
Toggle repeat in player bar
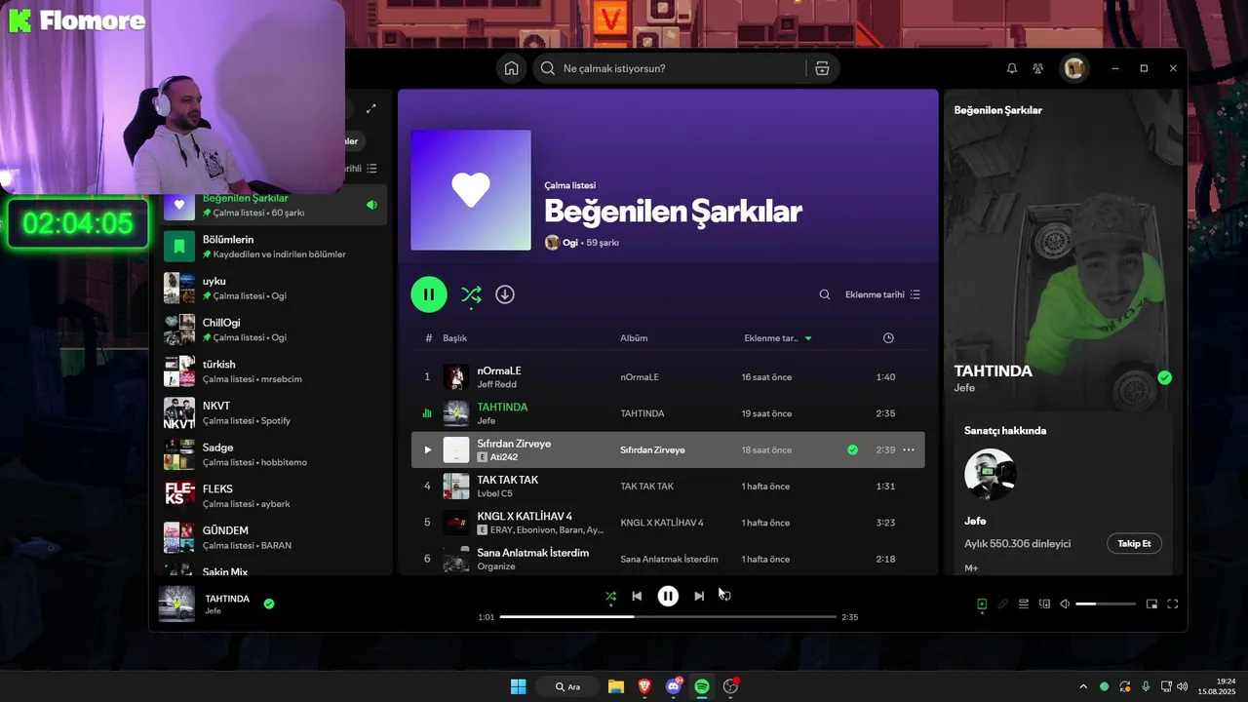[725, 596]
